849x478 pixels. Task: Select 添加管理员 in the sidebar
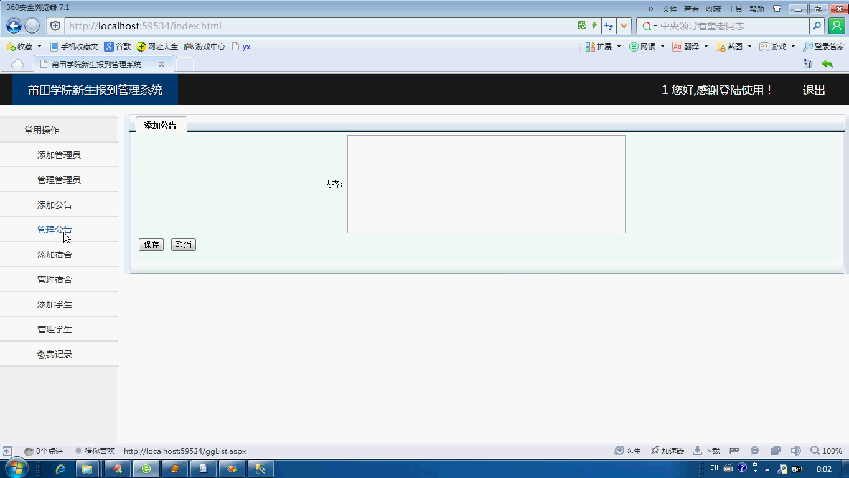click(x=59, y=155)
